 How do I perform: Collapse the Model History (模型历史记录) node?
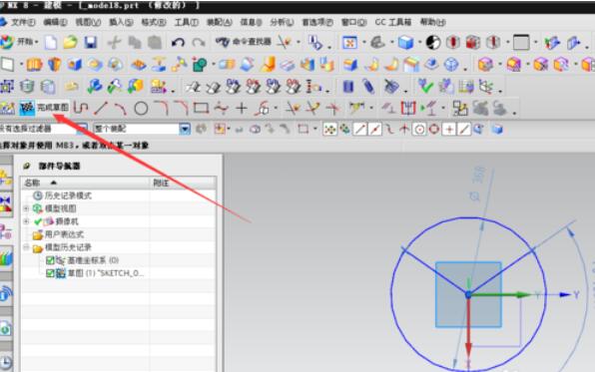click(26, 247)
